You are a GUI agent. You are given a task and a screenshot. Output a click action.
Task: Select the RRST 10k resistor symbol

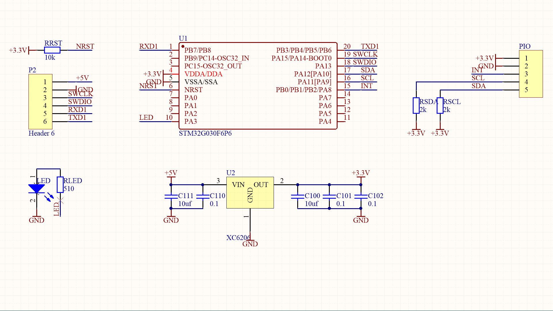coord(52,50)
